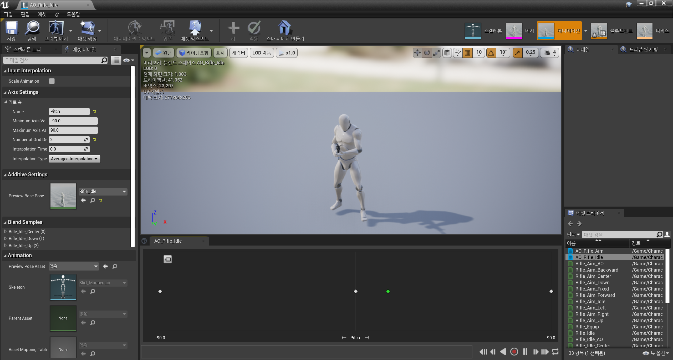Click the green preview sample point

tap(388, 291)
